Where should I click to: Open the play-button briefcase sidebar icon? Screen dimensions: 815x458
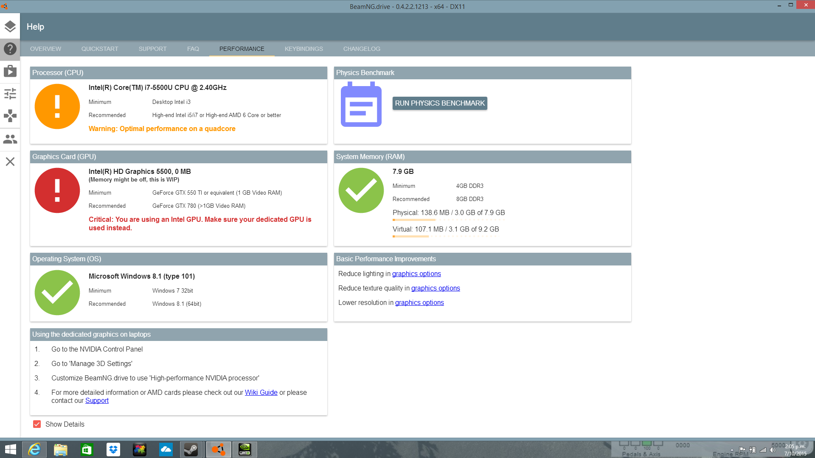tap(10, 71)
